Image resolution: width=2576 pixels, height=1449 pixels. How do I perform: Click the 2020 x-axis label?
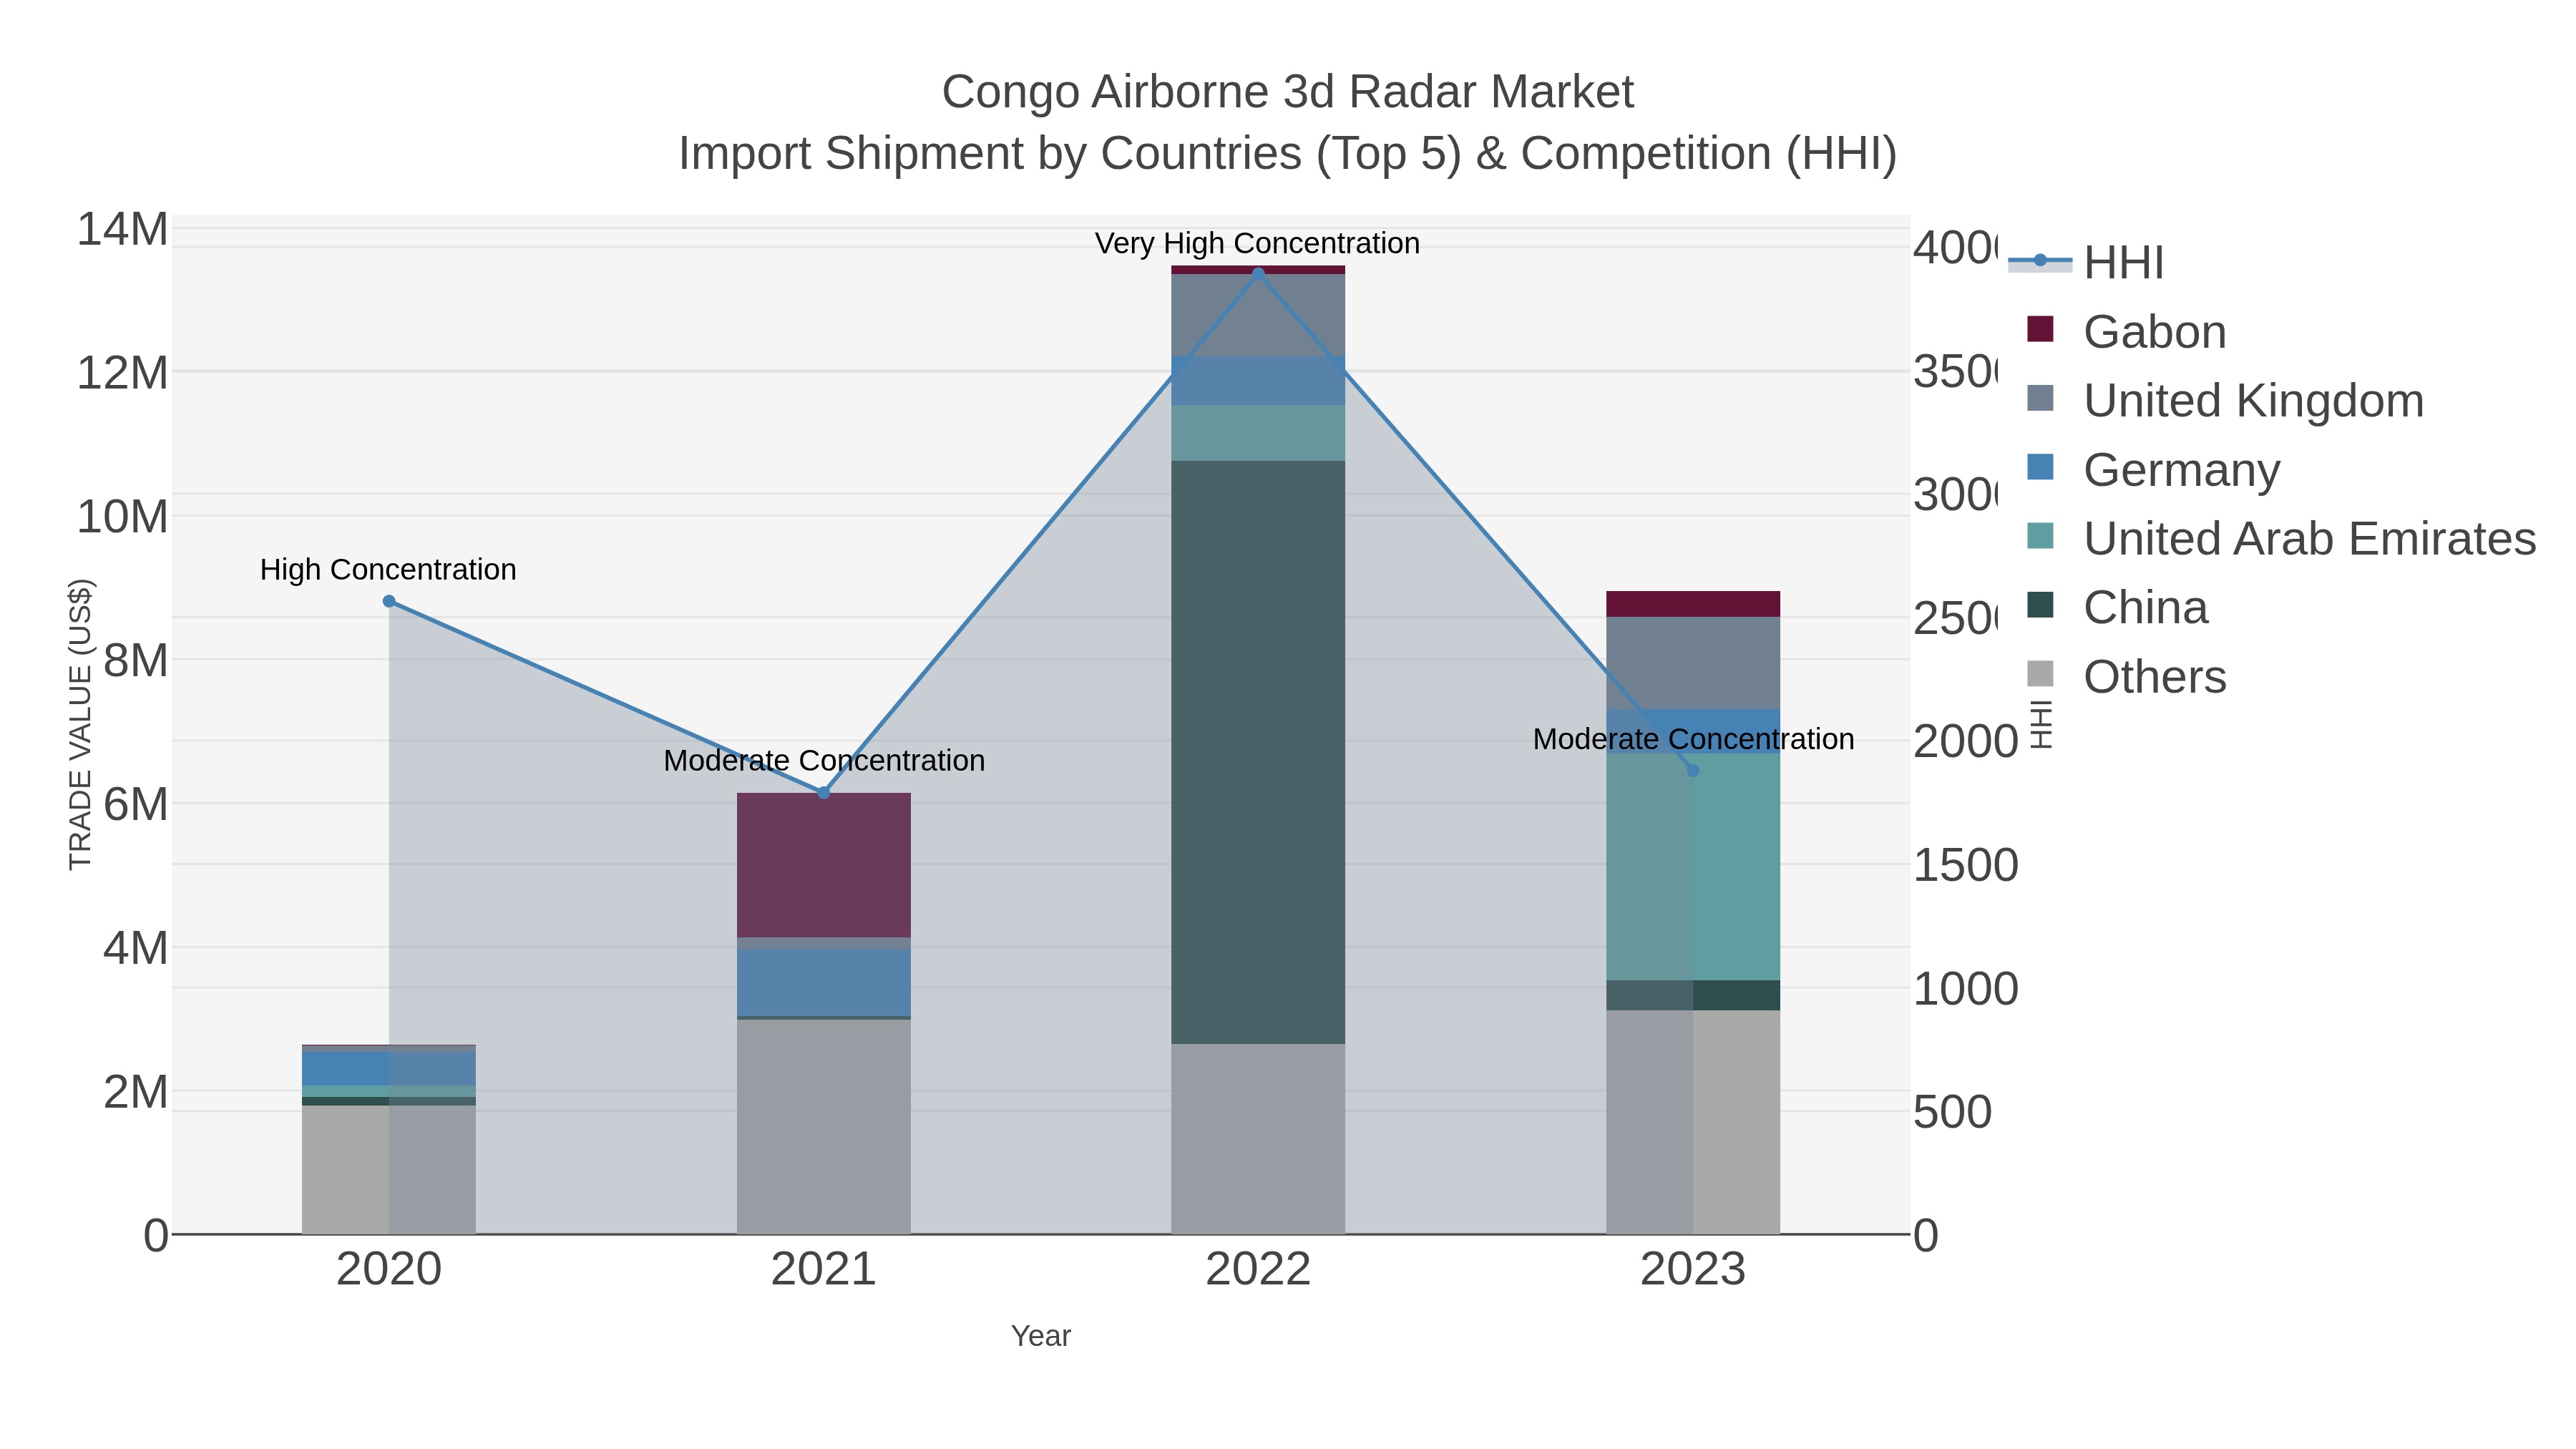pyautogui.click(x=389, y=1269)
